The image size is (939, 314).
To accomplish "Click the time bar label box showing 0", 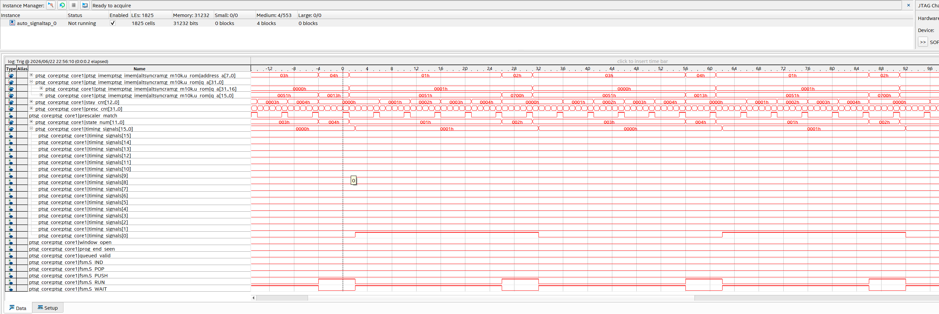I will [353, 180].
